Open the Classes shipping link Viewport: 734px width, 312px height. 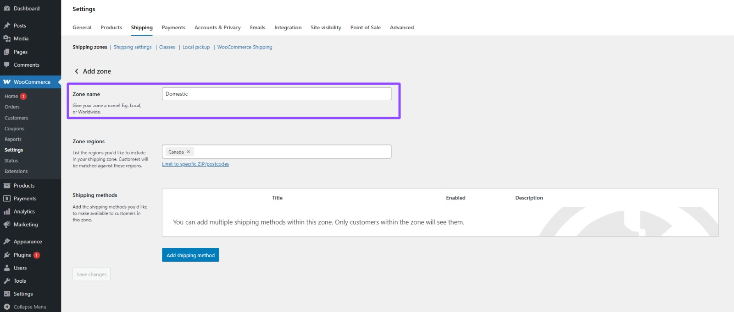(x=167, y=47)
